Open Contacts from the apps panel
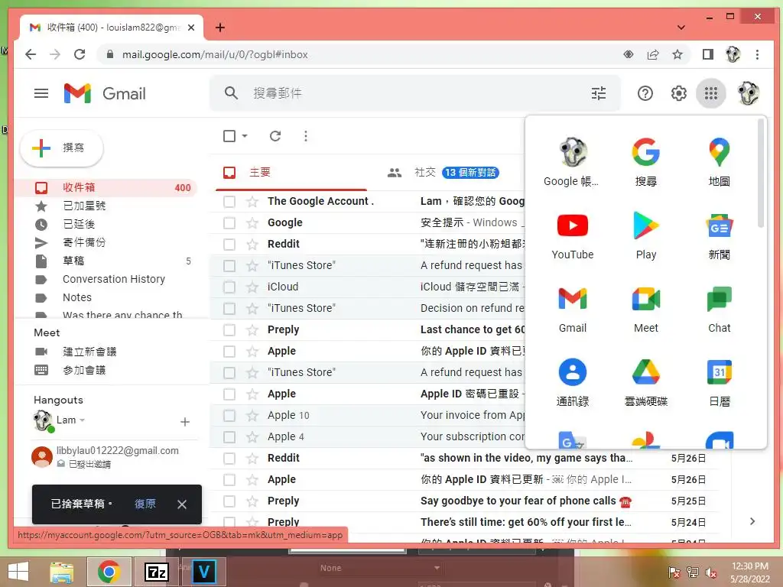 point(572,382)
